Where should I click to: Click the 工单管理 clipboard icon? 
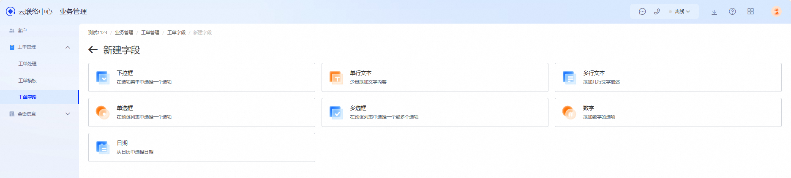pos(12,47)
